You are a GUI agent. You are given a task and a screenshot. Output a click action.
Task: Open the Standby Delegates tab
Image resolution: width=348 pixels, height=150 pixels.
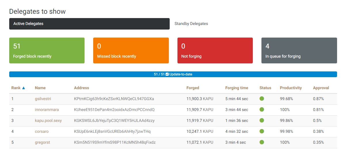[x=191, y=24]
